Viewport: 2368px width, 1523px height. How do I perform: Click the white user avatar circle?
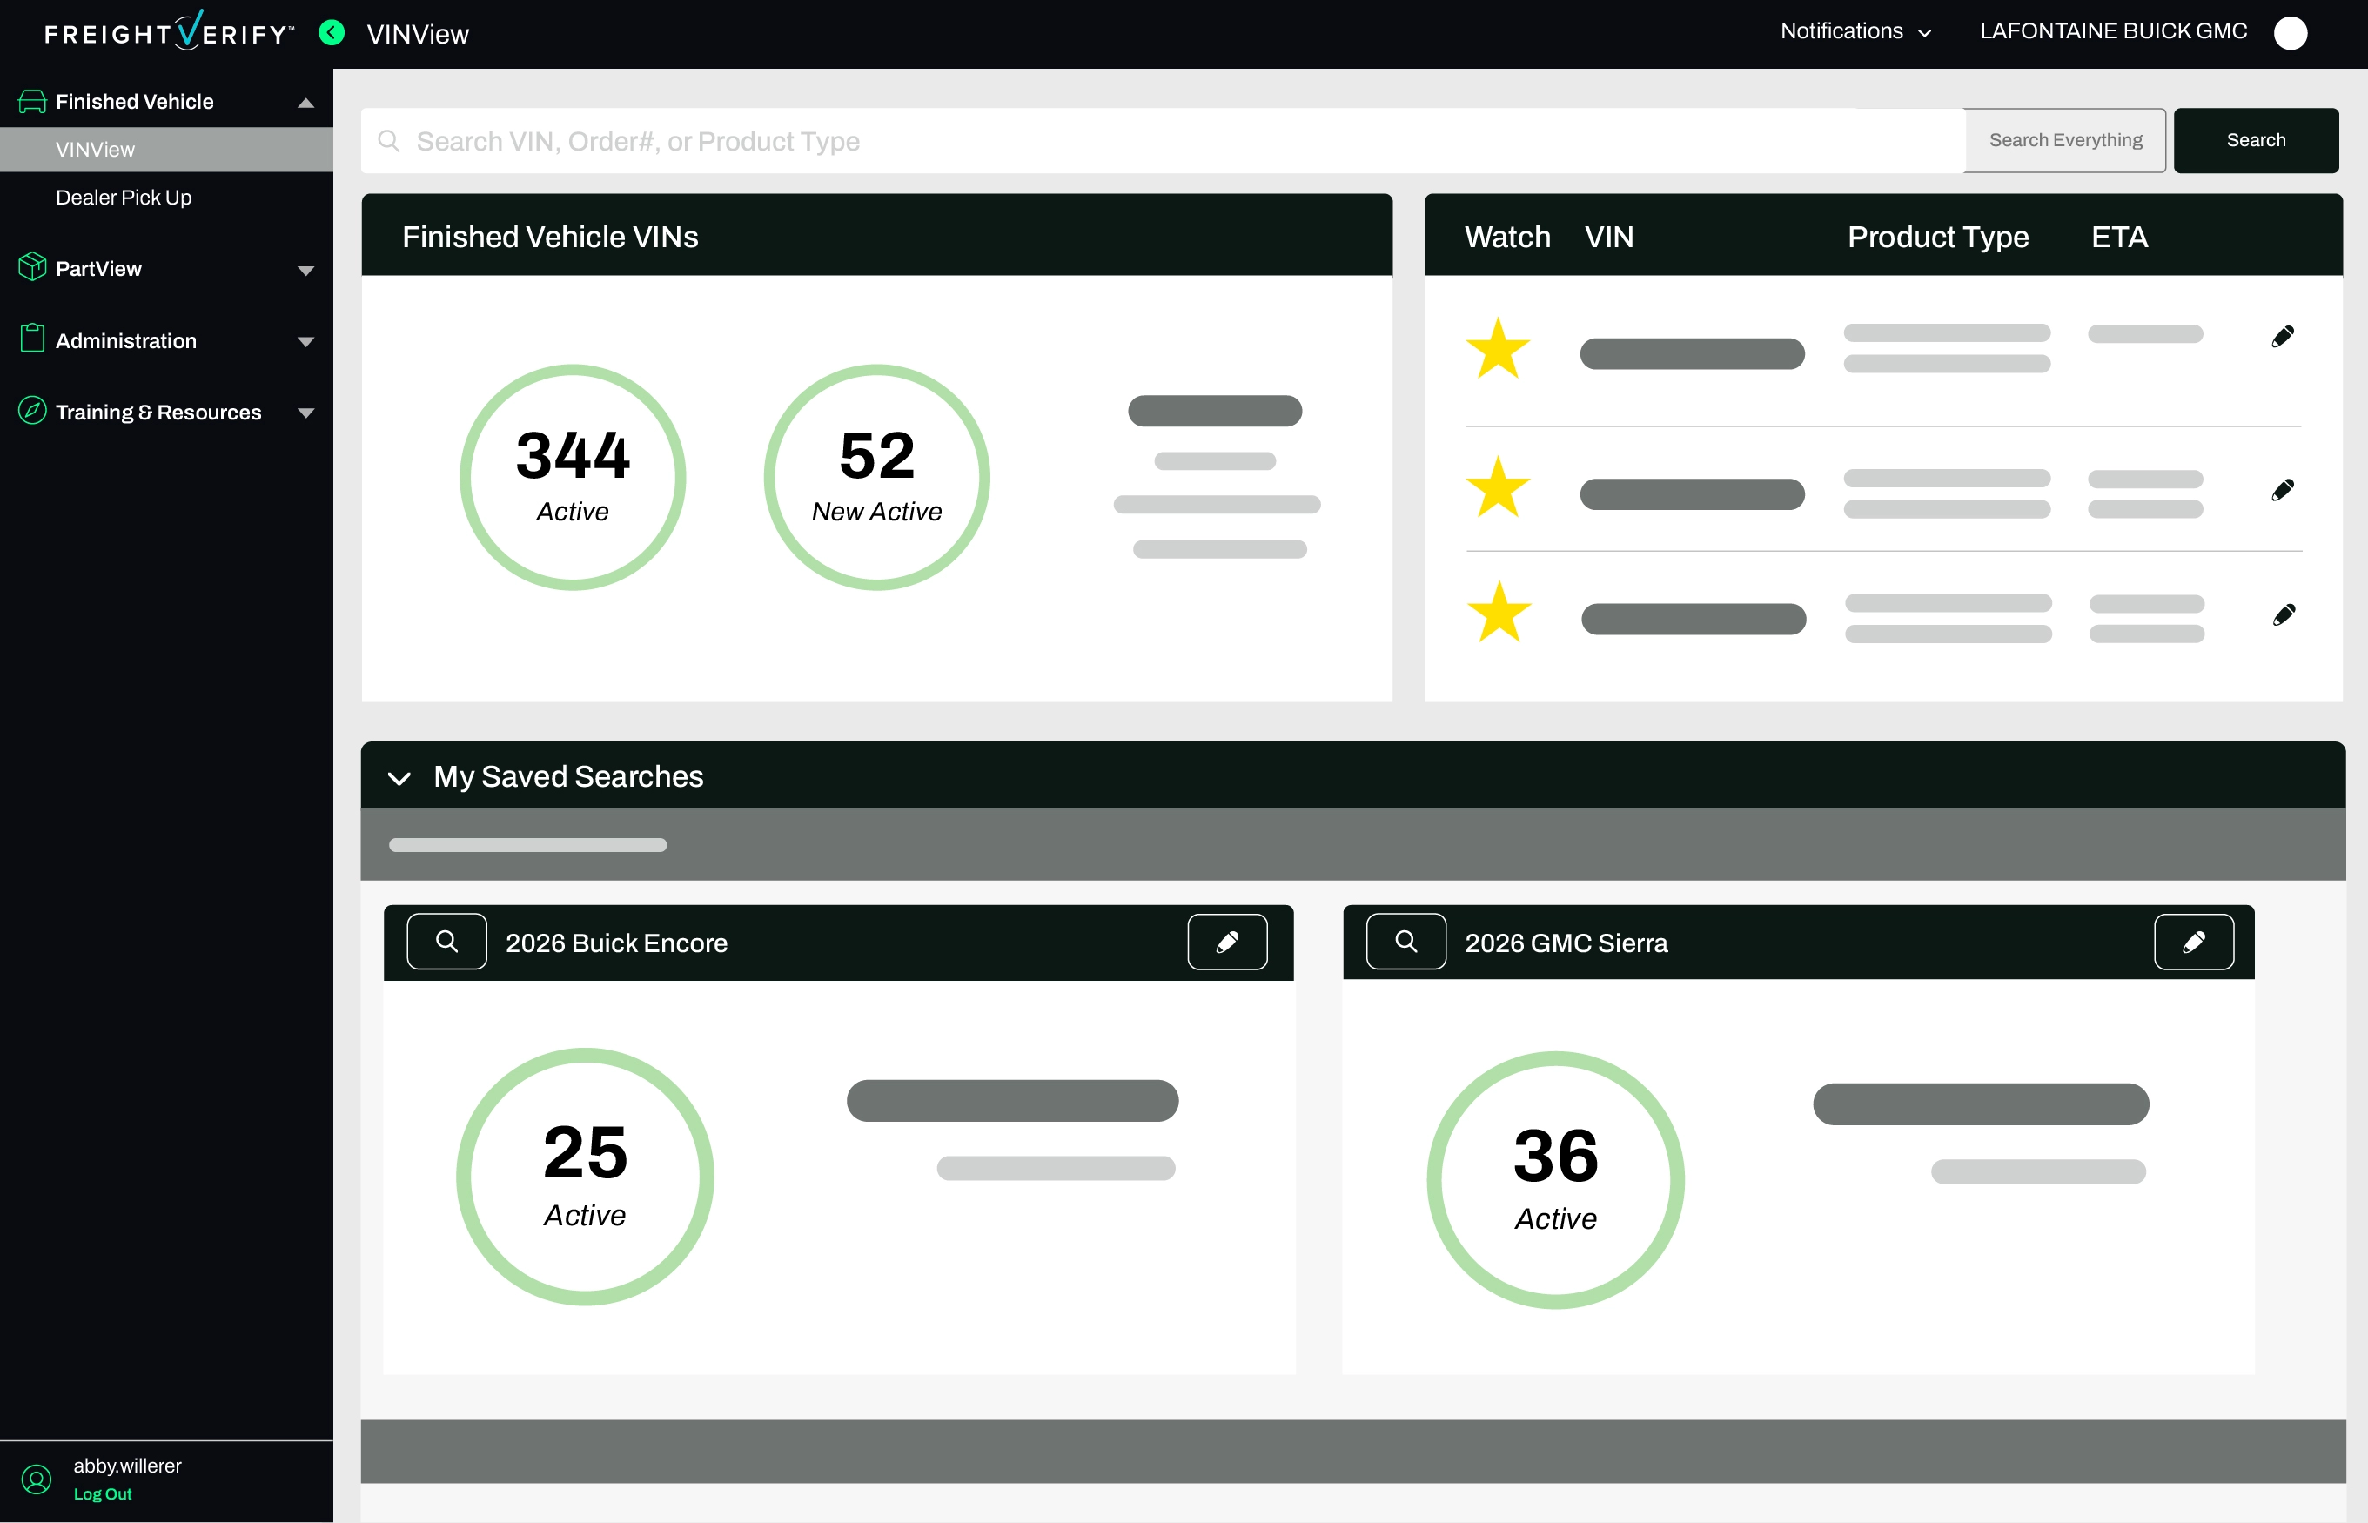point(2290,33)
